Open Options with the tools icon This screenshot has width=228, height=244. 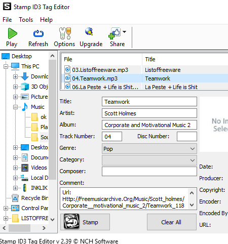65,33
